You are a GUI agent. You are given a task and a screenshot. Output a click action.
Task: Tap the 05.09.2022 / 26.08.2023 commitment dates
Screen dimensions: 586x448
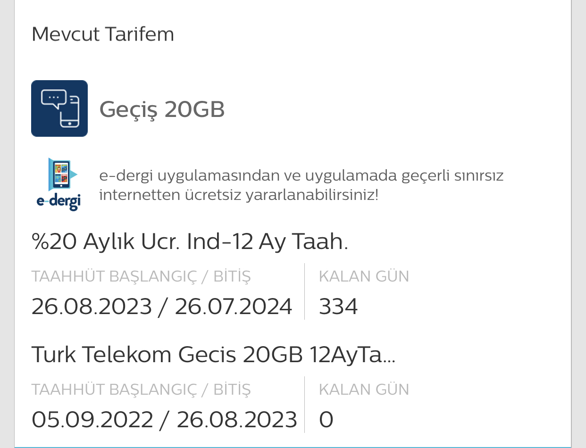point(164,420)
